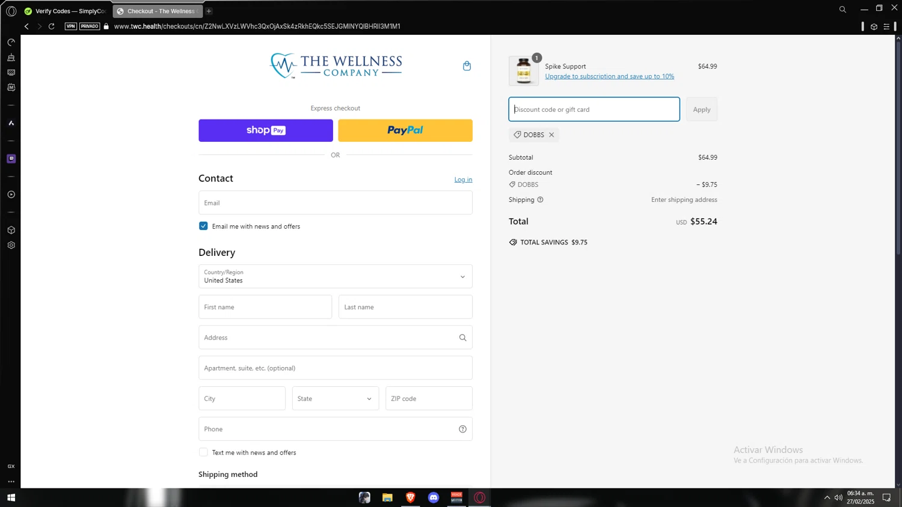Open the striped monitor icon in sidebar
Viewport: 902px width, 507px height.
(x=11, y=73)
